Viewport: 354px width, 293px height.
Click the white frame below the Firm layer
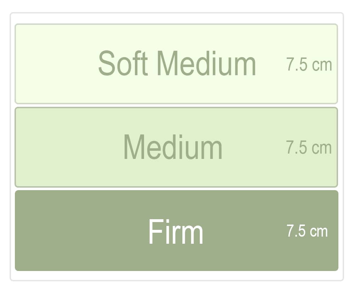pyautogui.click(x=176, y=276)
